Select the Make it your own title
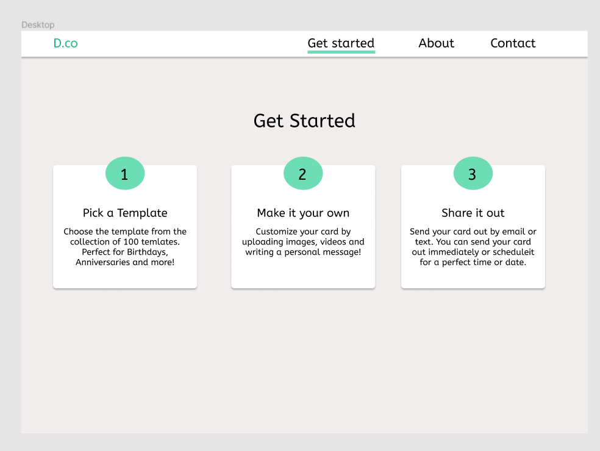600x451 pixels. click(303, 213)
